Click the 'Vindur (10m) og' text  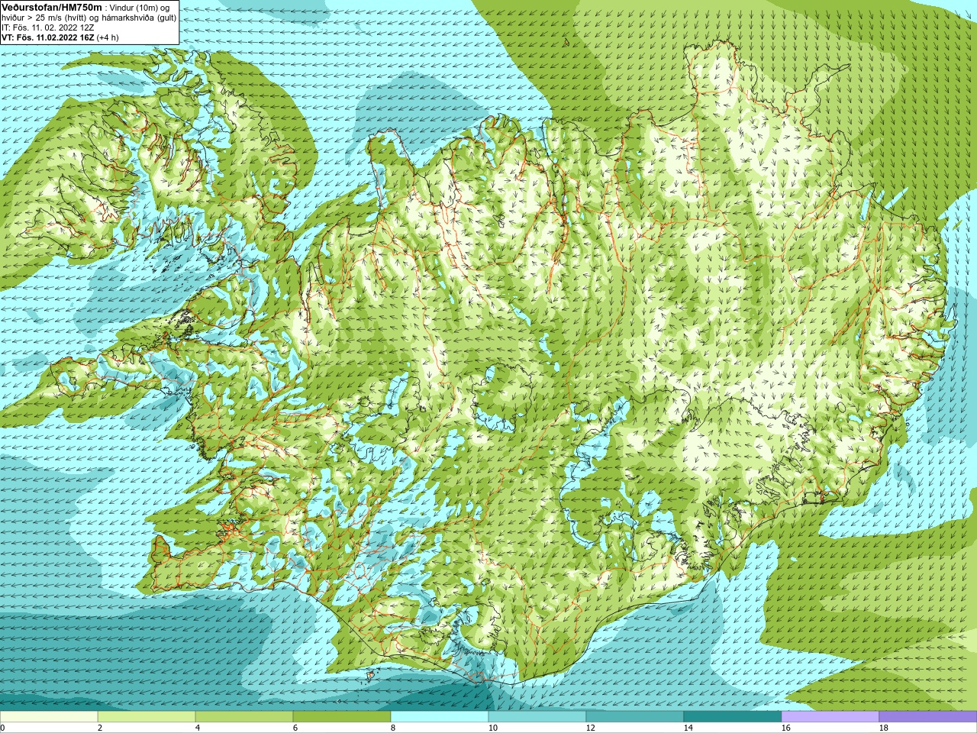[140, 8]
